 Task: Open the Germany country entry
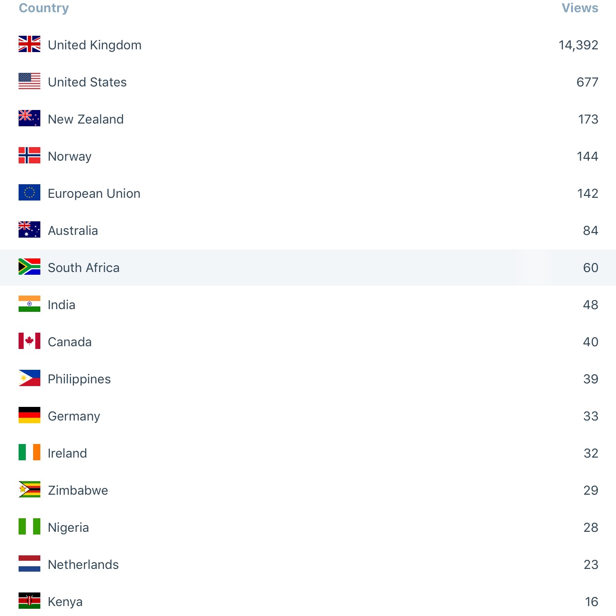pos(74,416)
